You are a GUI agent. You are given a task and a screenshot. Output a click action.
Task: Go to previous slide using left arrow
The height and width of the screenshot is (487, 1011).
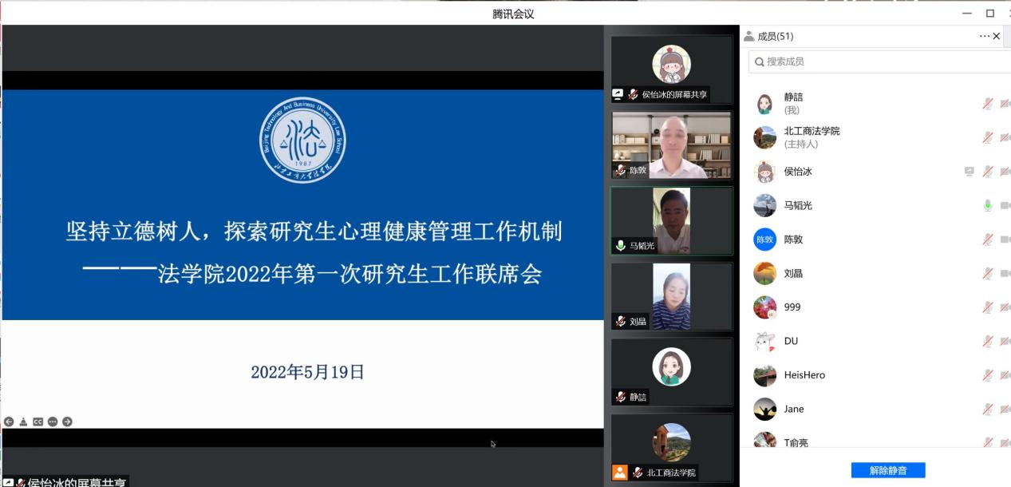[9, 422]
